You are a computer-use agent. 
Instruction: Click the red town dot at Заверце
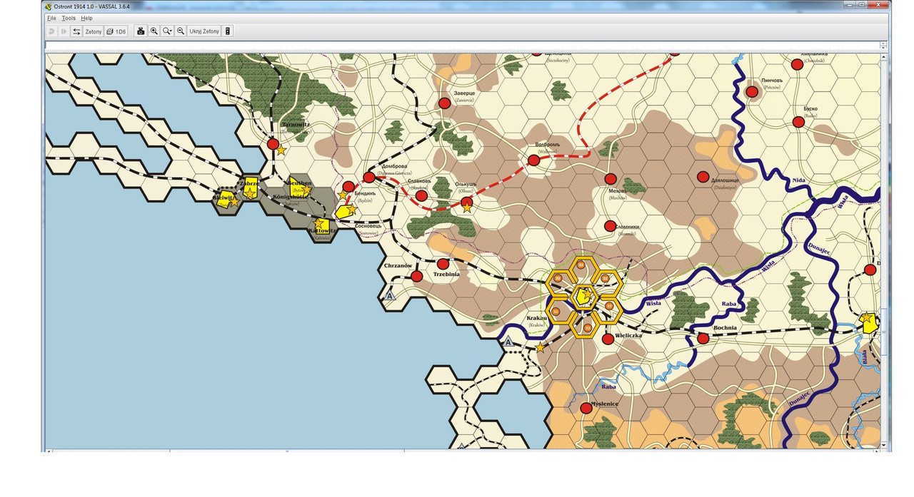point(444,103)
